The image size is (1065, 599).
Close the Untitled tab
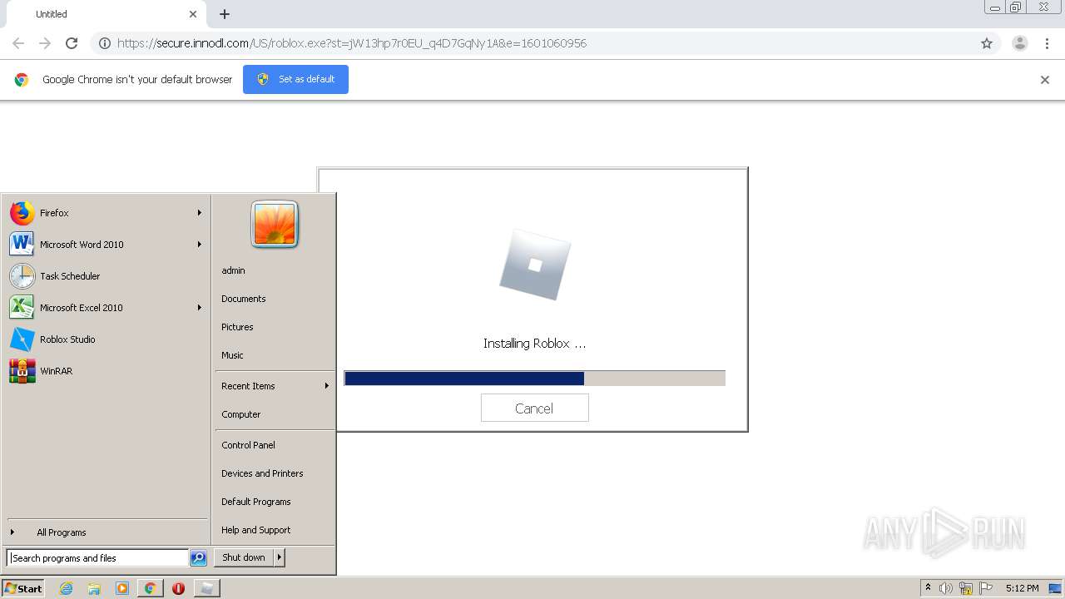click(193, 14)
